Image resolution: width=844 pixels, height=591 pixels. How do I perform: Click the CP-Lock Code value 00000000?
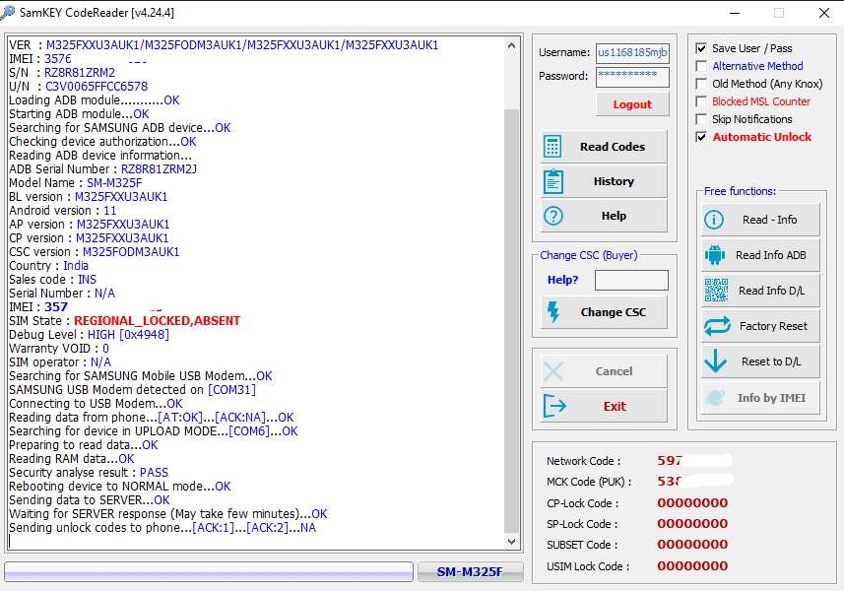(692, 503)
